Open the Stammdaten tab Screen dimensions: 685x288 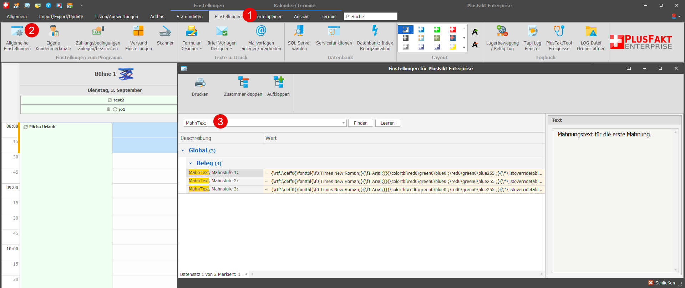pyautogui.click(x=189, y=17)
